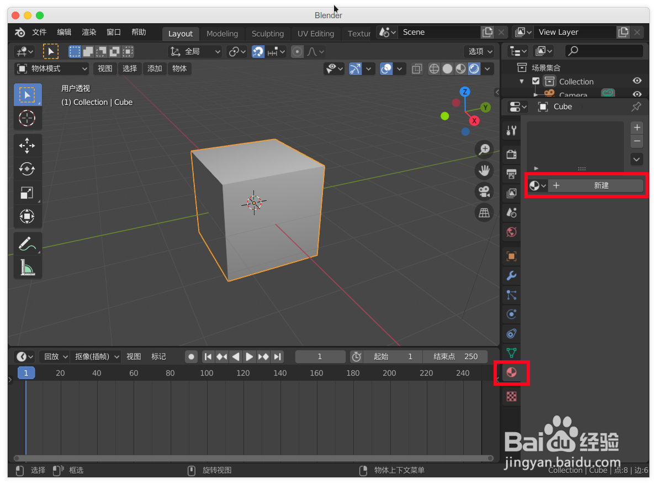This screenshot has width=657, height=485.
Task: Open the 回放 playback dropdown
Action: (55, 356)
